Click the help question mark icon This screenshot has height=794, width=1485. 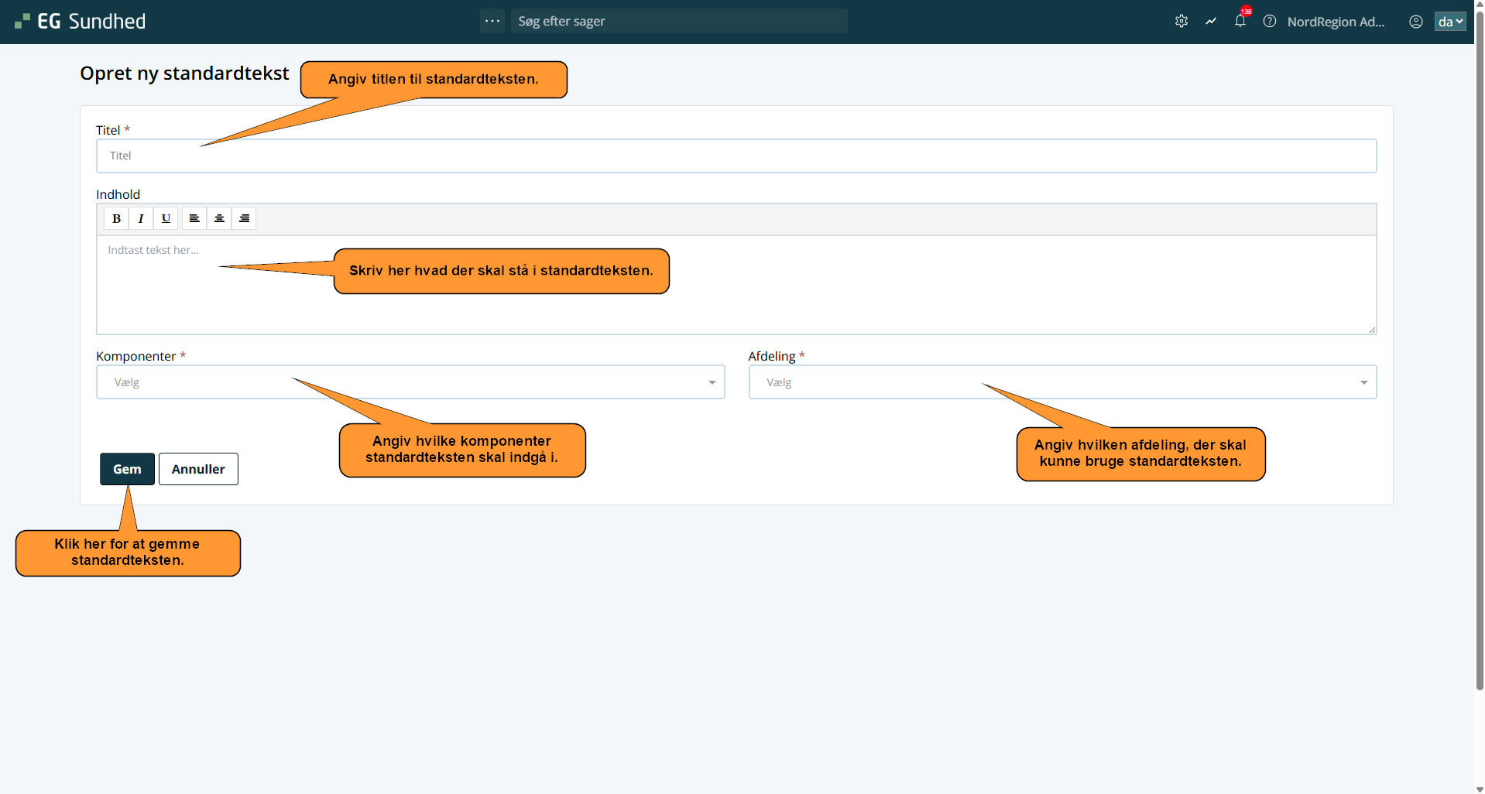[x=1270, y=22]
